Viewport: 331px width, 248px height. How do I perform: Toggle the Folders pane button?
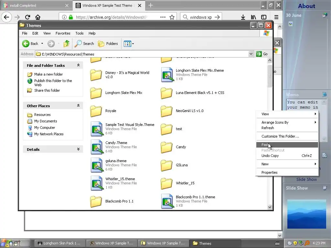pos(108,44)
